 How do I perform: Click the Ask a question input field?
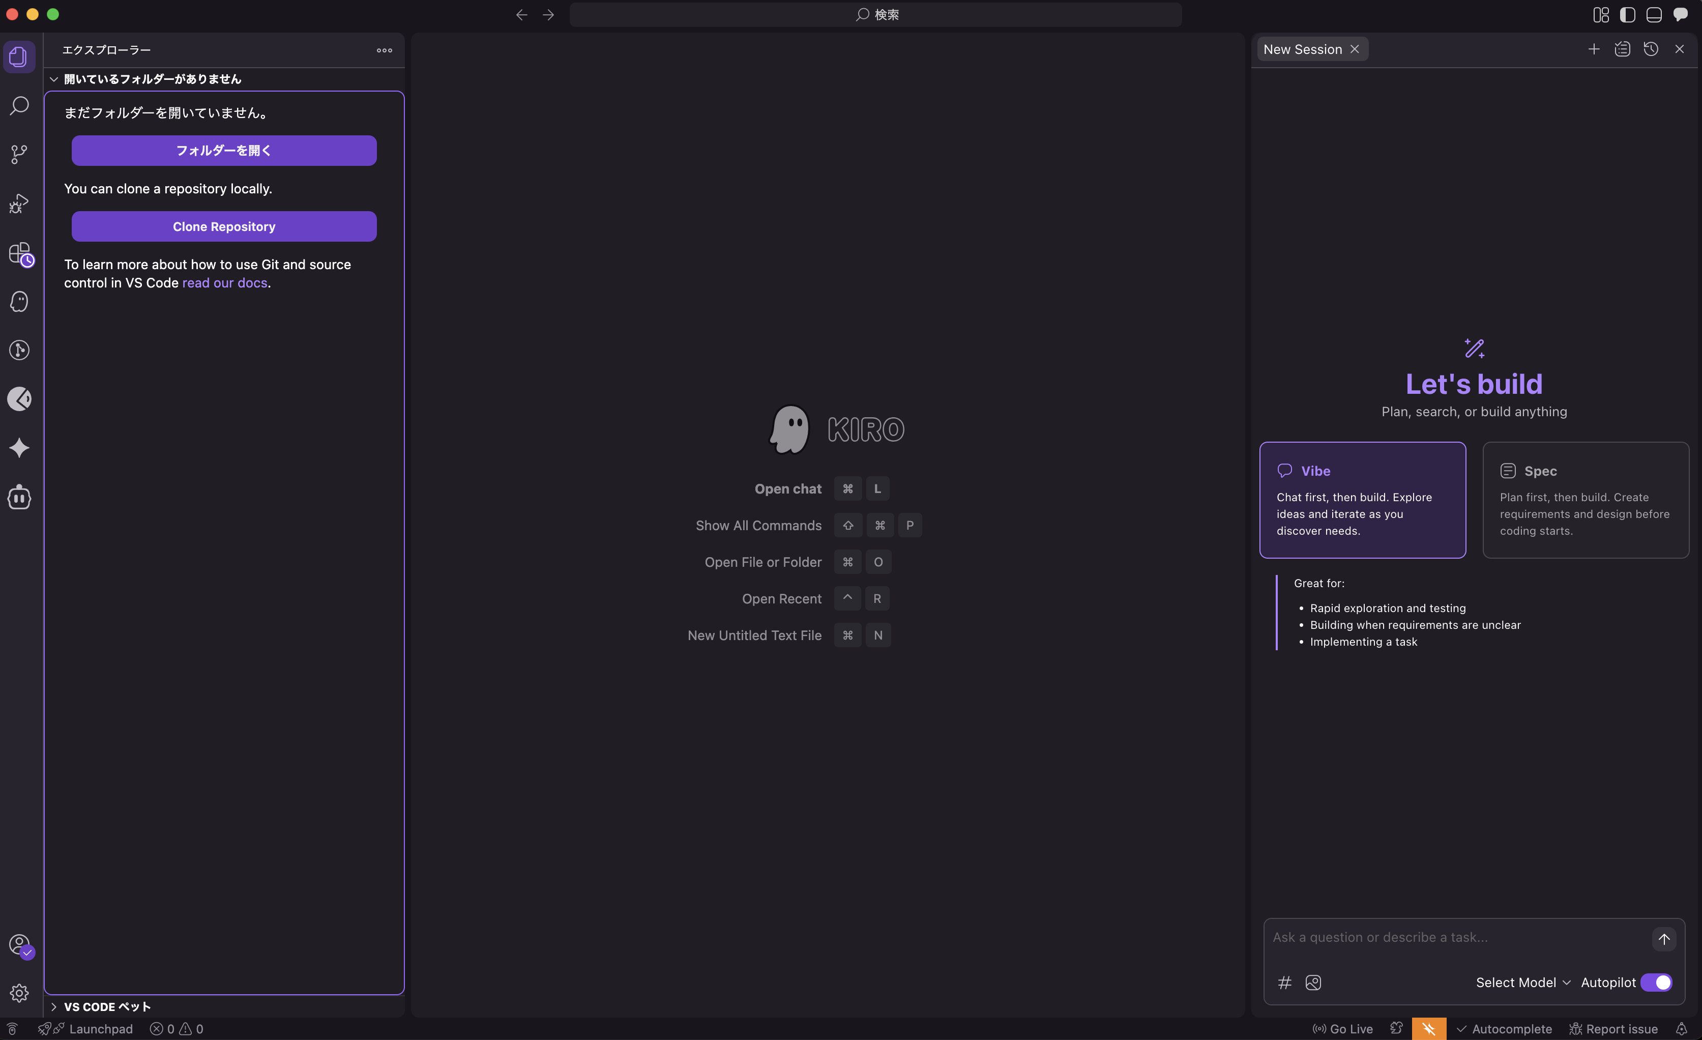pos(1451,937)
